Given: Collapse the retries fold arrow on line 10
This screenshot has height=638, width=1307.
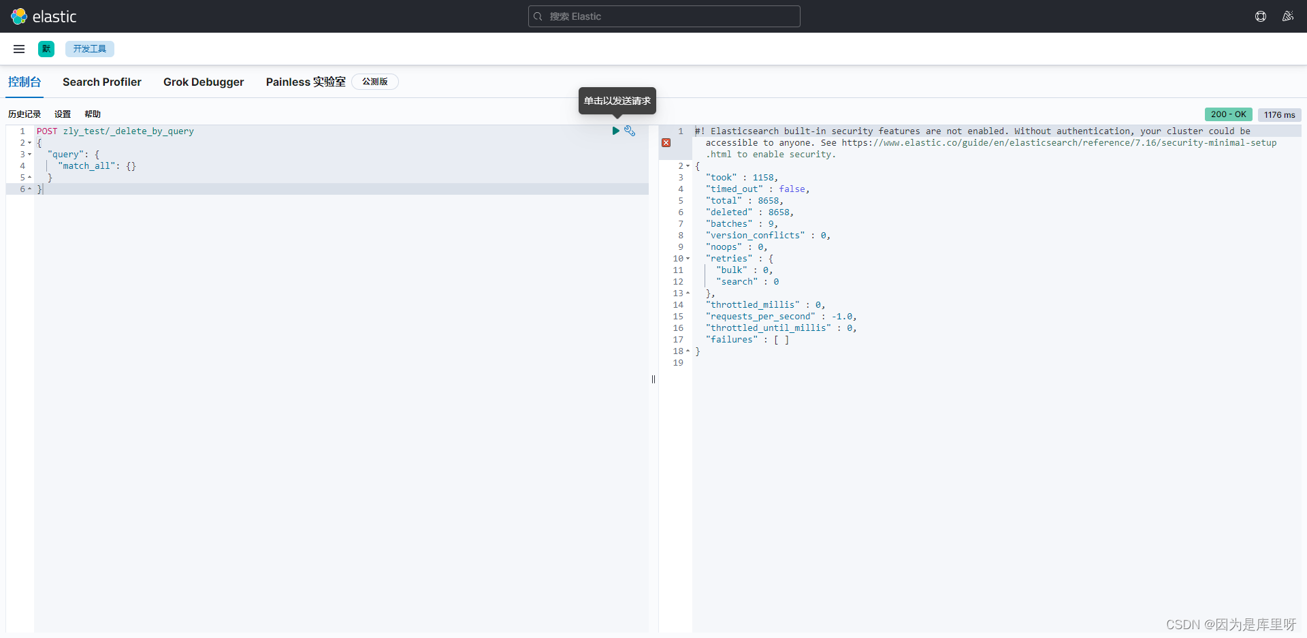Looking at the screenshot, I should 688,259.
